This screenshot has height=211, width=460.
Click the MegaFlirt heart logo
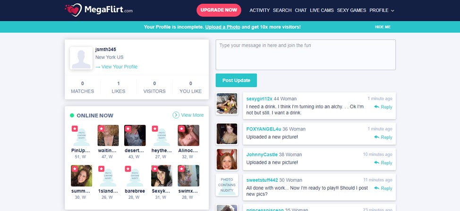[73, 10]
